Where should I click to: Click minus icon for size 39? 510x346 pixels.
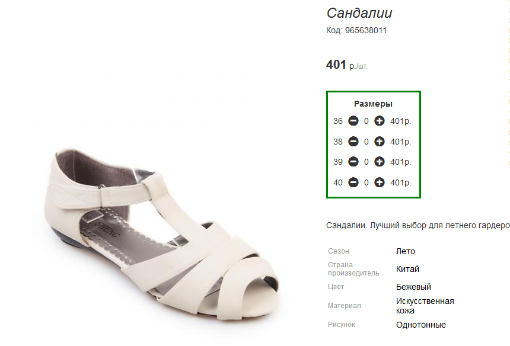(353, 162)
